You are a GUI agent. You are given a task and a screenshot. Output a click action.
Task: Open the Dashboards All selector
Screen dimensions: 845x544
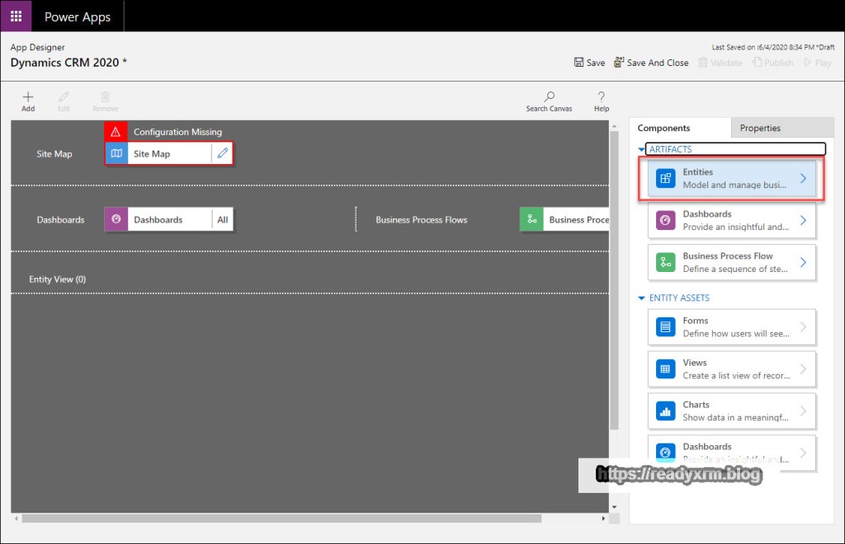(222, 220)
